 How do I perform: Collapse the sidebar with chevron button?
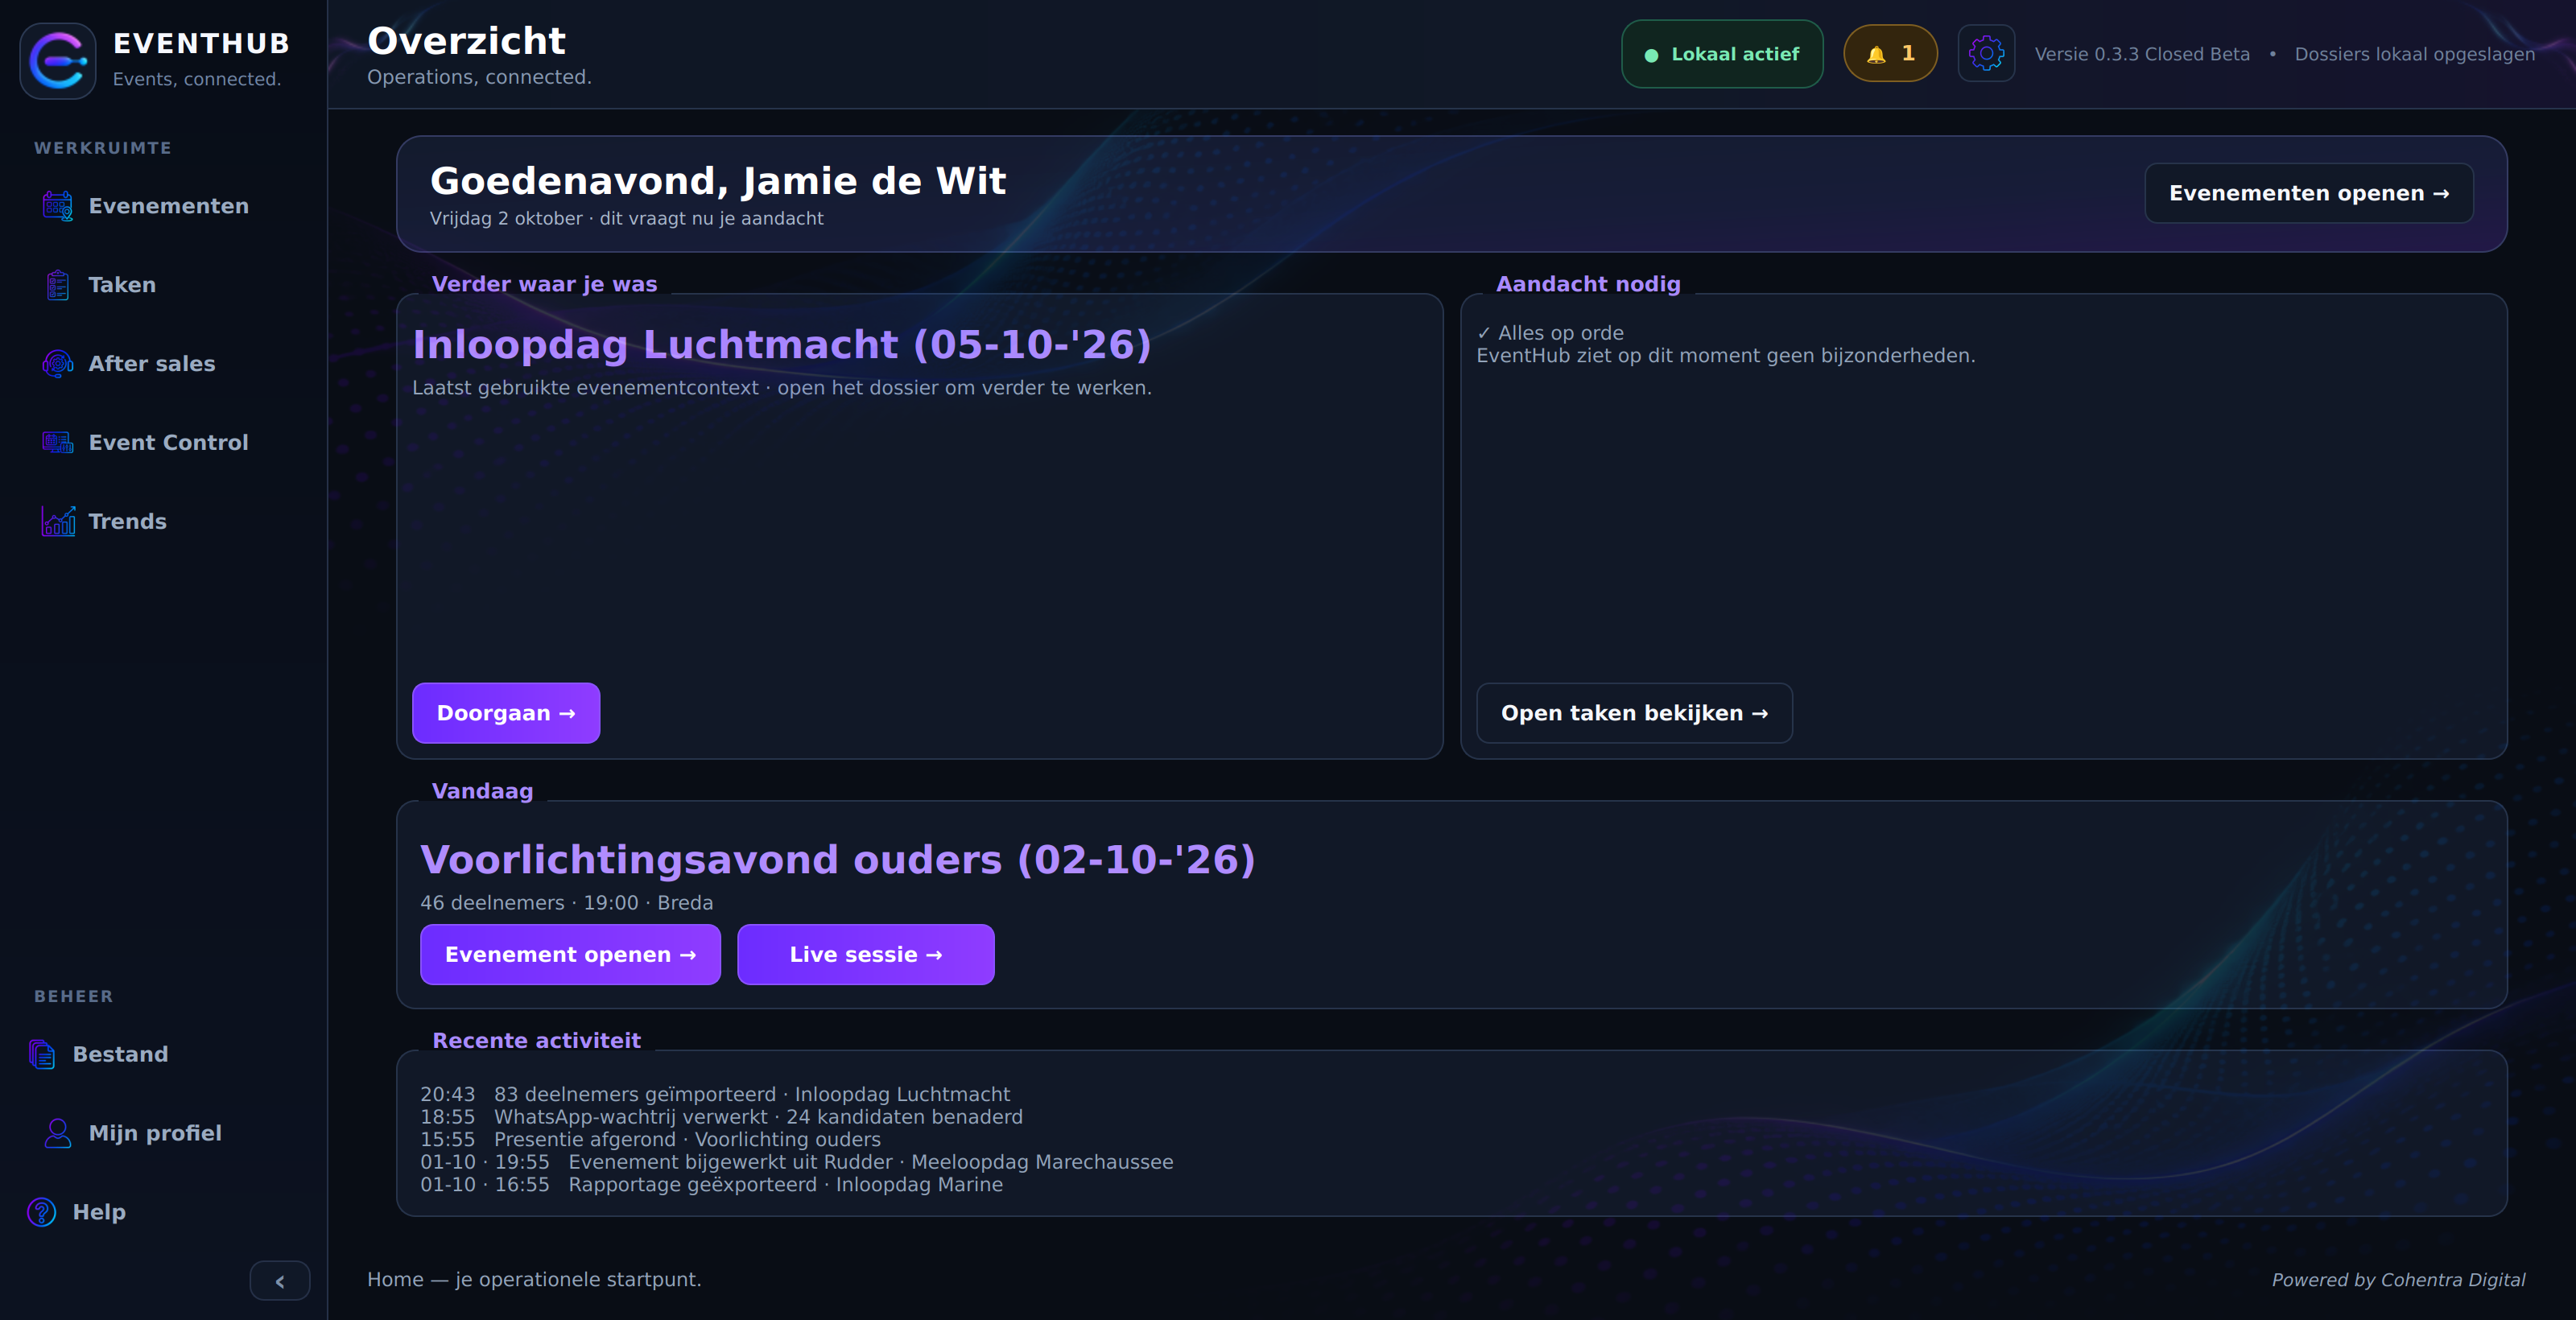click(280, 1281)
